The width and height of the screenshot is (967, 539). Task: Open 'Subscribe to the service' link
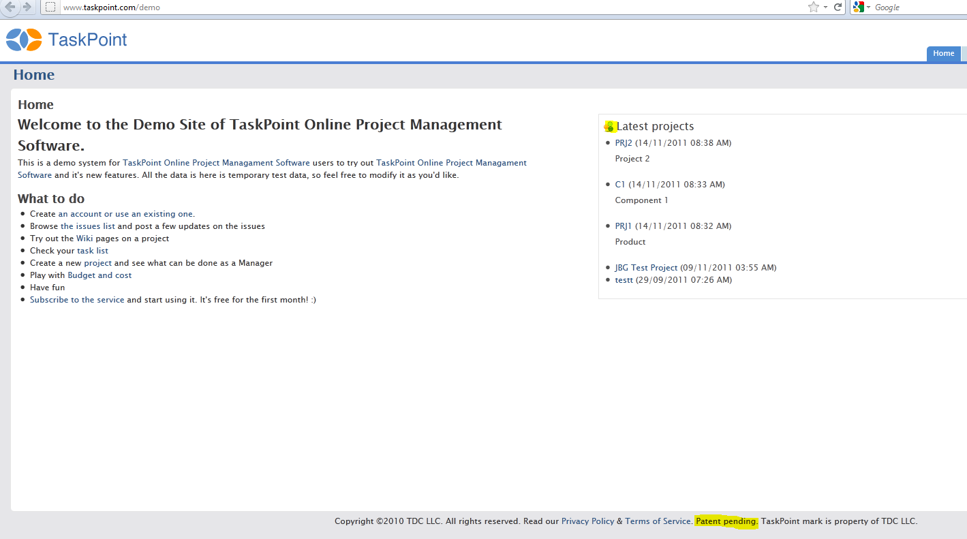(77, 300)
